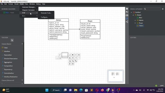The image size is (165, 93).
Task: Expand the Classes (Advanced) toolbox section
Action: click(22, 80)
